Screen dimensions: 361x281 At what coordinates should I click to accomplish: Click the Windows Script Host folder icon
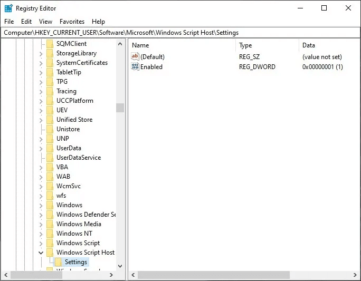point(50,253)
